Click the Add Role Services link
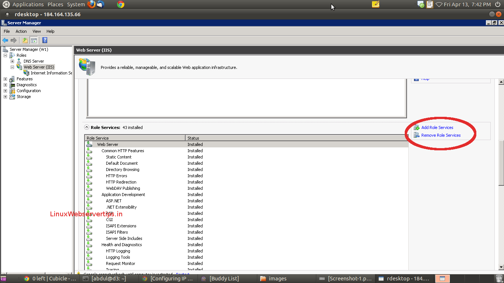The height and width of the screenshot is (283, 504). click(x=437, y=127)
